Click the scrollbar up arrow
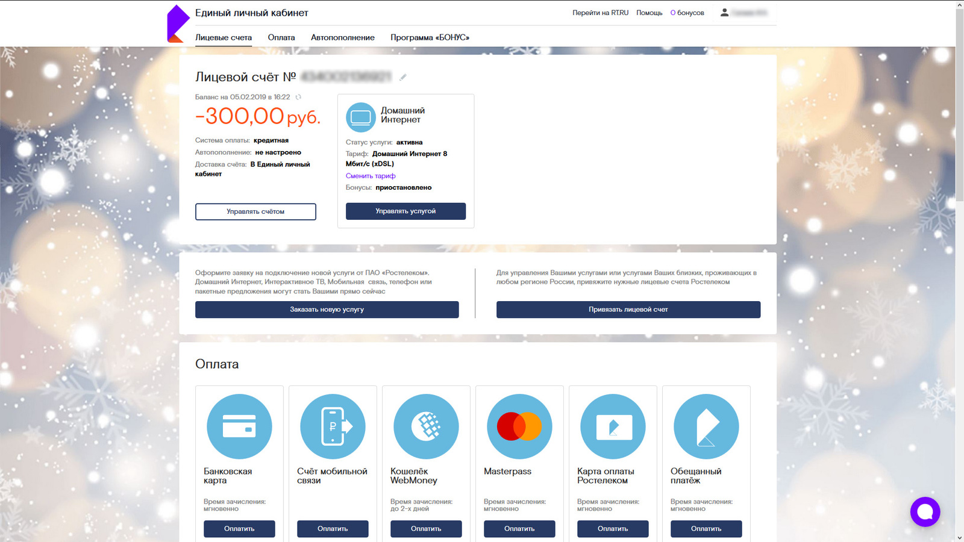This screenshot has height=542, width=964. 959,5
